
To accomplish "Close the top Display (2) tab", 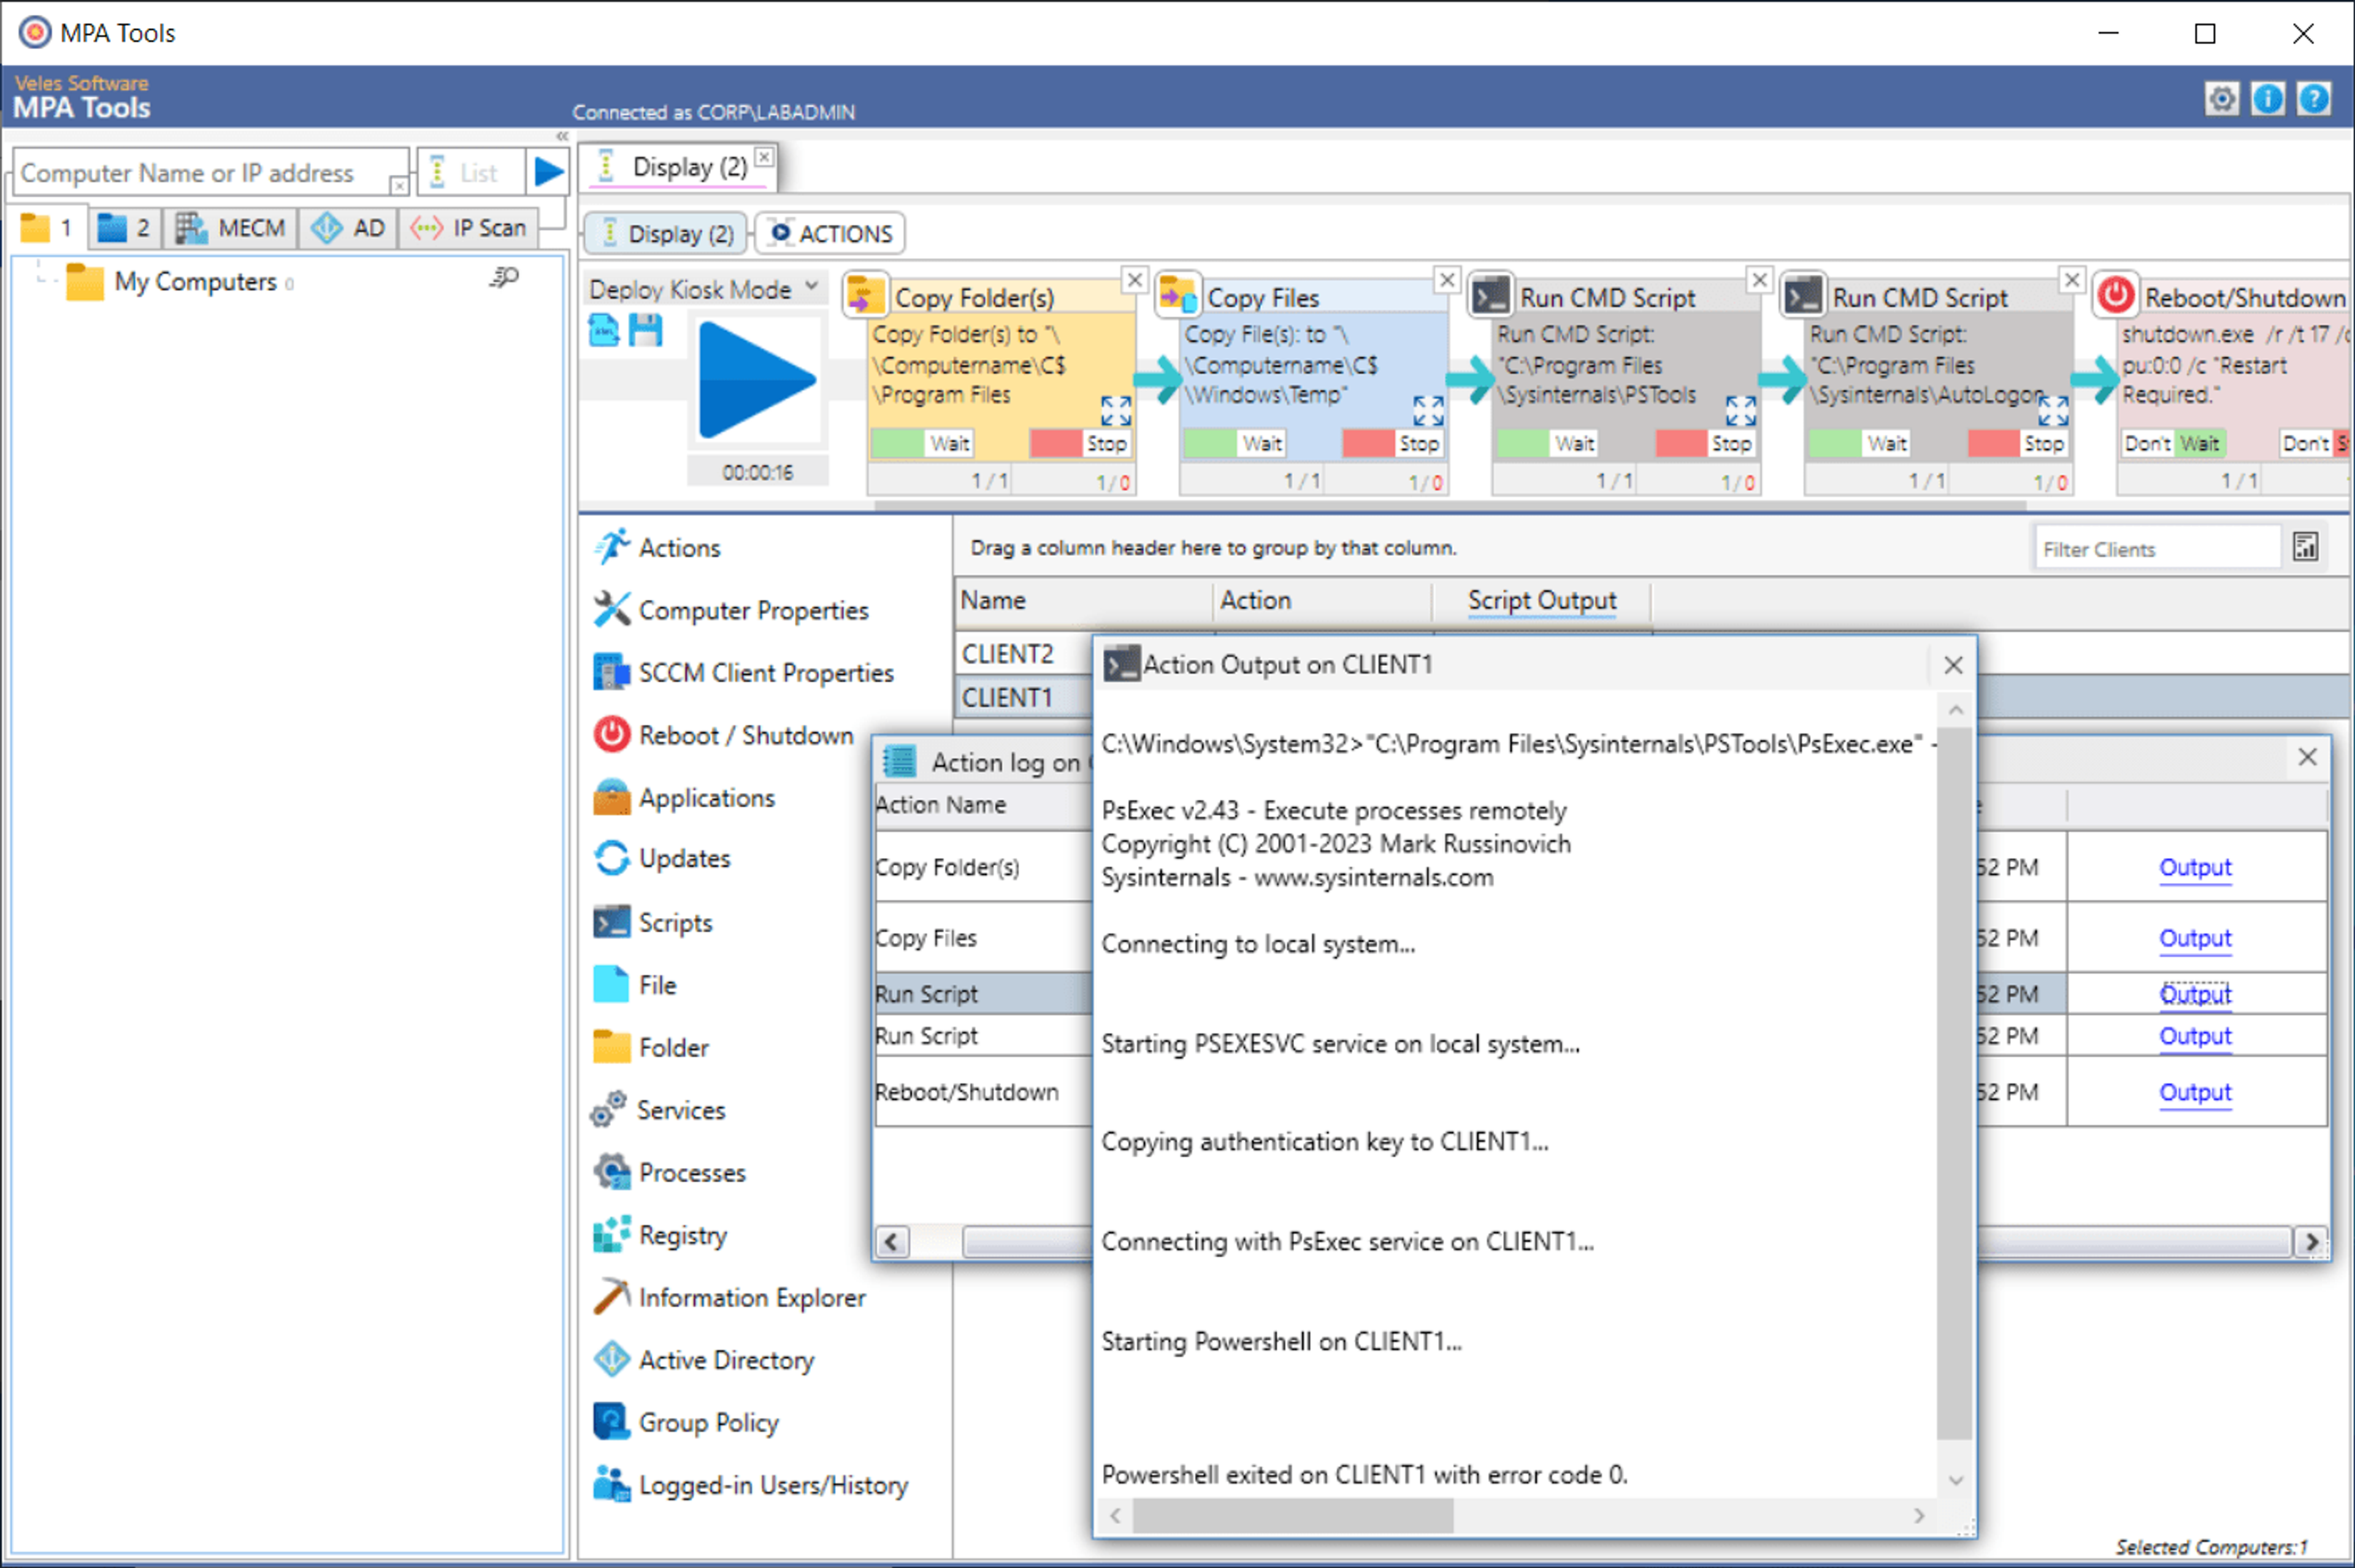I will (764, 157).
